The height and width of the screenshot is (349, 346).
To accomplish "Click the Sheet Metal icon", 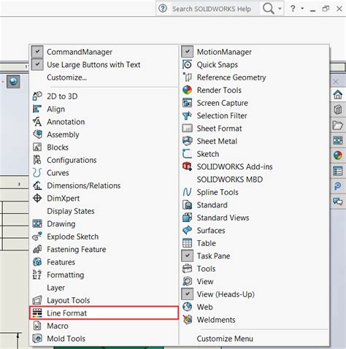I will (x=187, y=141).
